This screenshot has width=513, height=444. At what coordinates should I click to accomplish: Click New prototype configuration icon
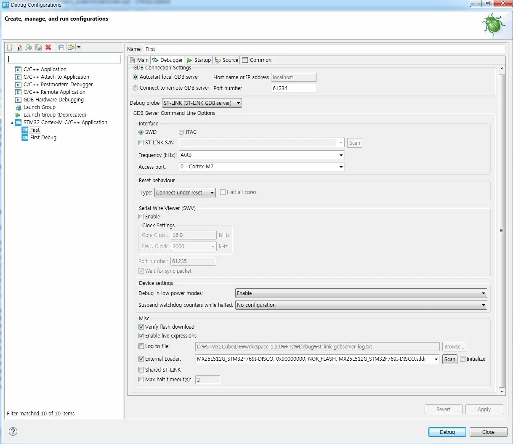(19, 47)
